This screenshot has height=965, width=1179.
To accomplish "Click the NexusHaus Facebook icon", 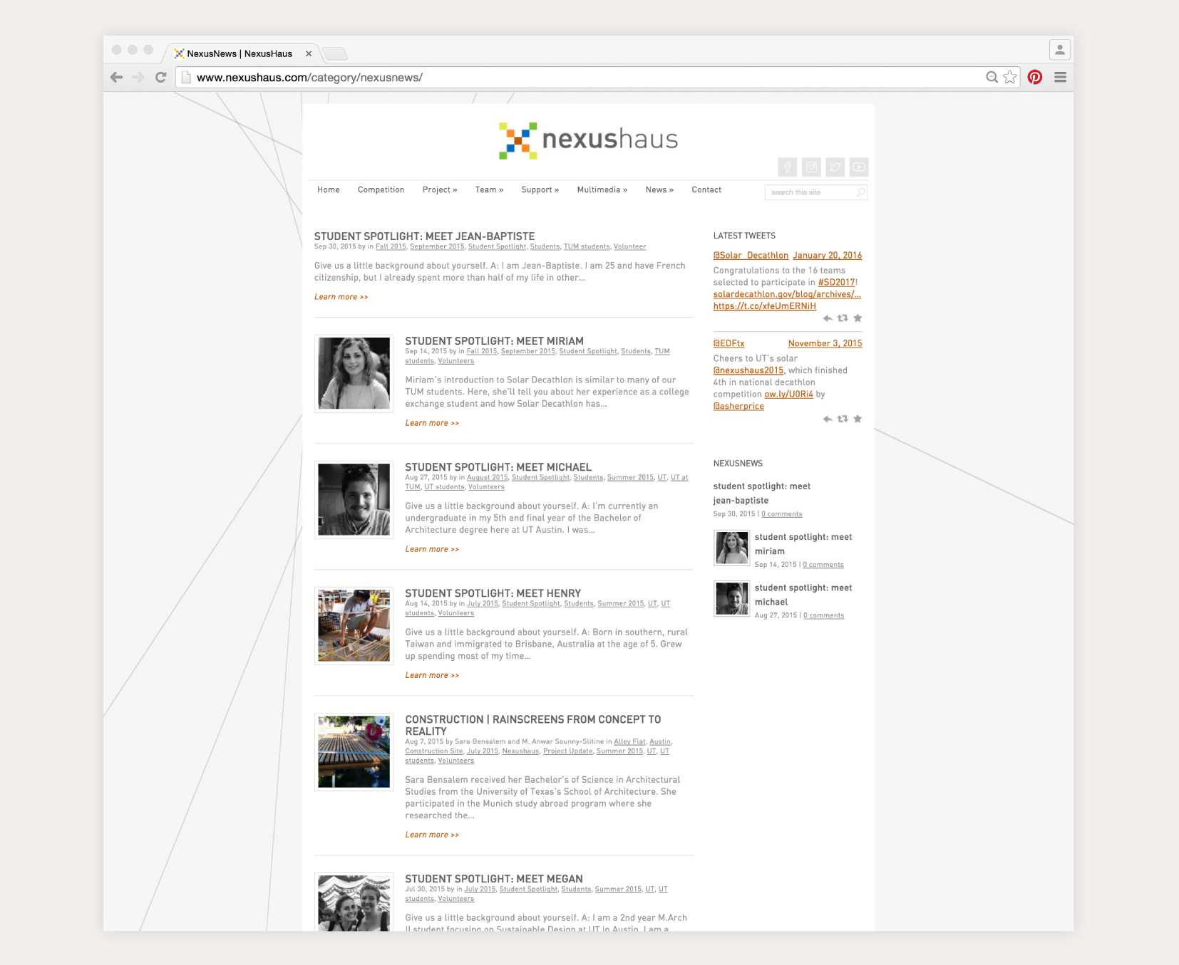I will point(788,167).
